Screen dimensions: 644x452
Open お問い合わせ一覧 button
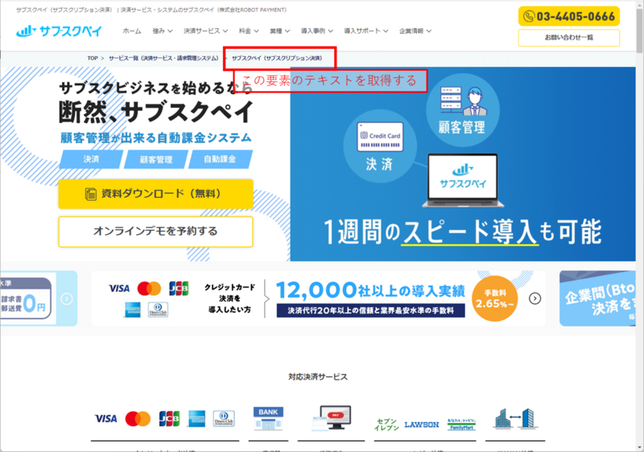tap(569, 38)
